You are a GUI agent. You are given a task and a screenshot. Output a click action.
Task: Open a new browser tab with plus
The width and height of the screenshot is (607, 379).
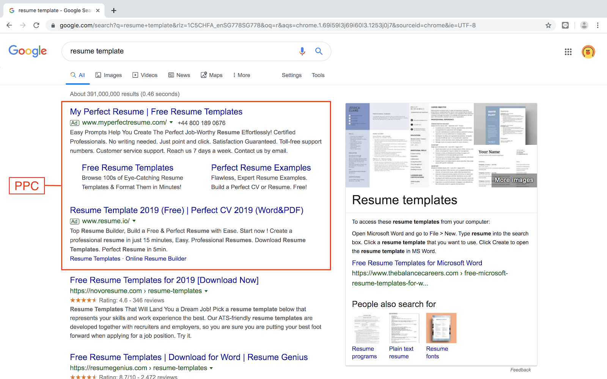(x=114, y=11)
